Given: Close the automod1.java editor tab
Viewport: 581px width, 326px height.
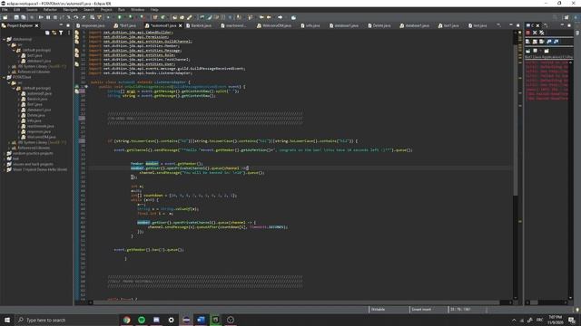Looking at the screenshot, I should tap(181, 25).
